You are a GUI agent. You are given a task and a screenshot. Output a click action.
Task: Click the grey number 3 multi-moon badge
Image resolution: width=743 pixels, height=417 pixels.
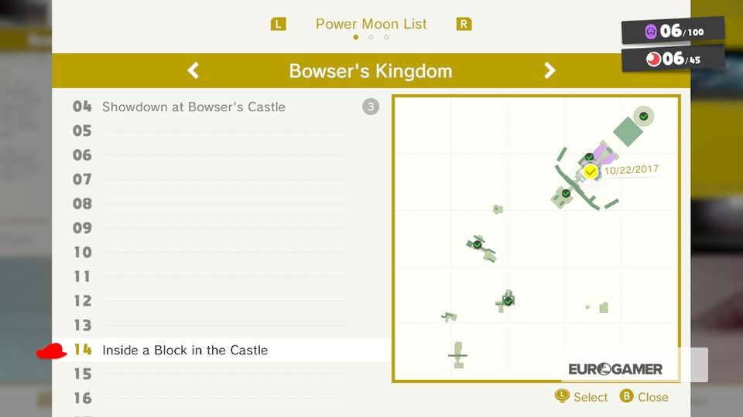371,107
